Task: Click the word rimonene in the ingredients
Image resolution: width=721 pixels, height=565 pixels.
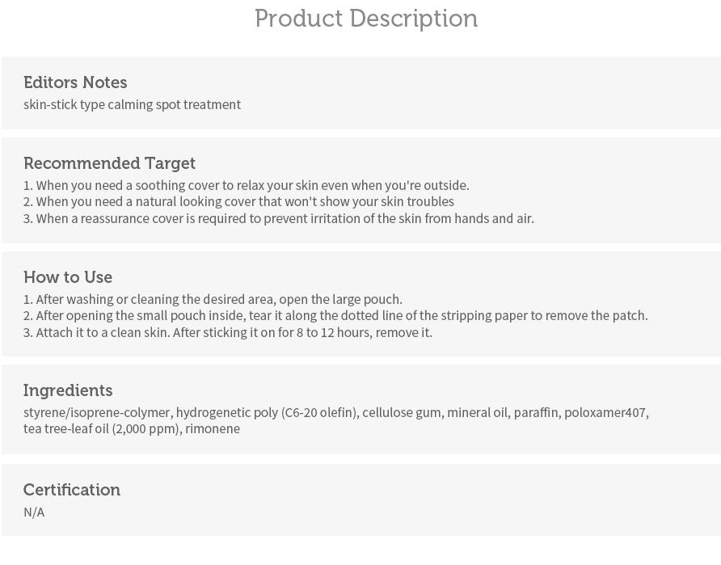Action: pyautogui.click(x=213, y=429)
